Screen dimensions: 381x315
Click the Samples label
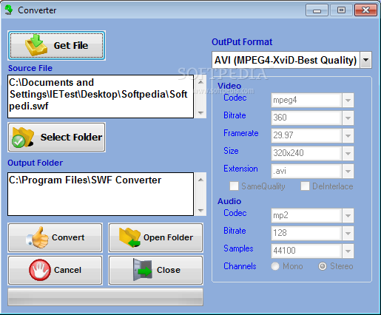point(238,248)
